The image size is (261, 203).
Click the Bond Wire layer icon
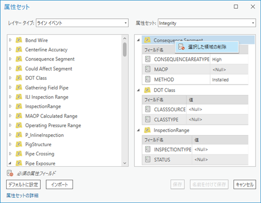click(x=19, y=40)
